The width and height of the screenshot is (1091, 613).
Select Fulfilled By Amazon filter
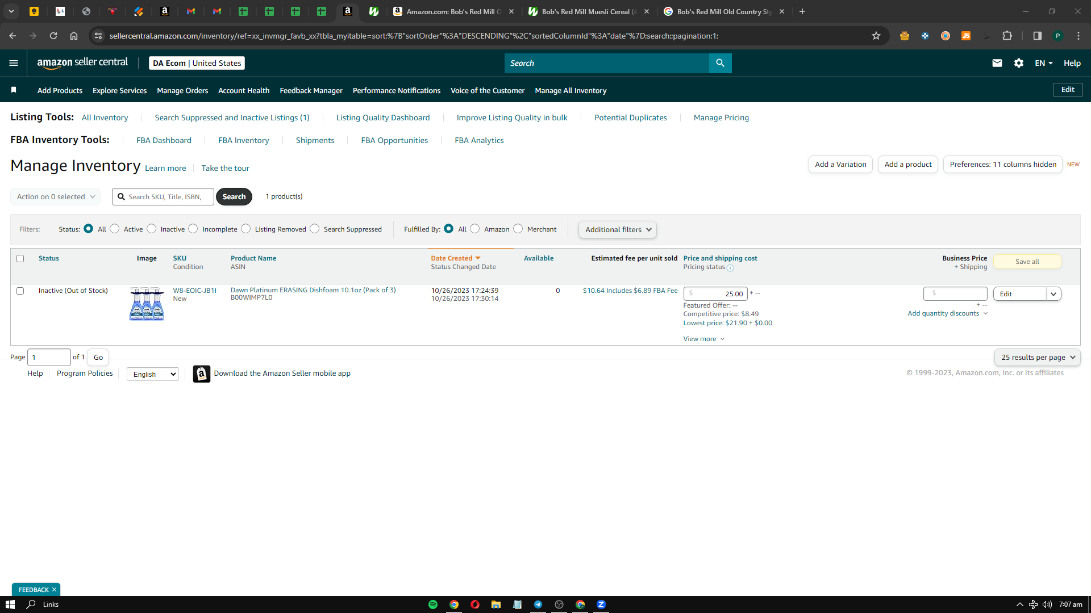coord(475,229)
